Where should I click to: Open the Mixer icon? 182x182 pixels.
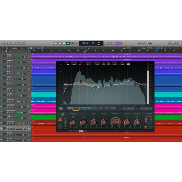point(21,43)
